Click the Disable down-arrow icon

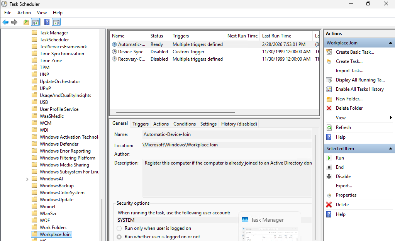click(x=329, y=177)
